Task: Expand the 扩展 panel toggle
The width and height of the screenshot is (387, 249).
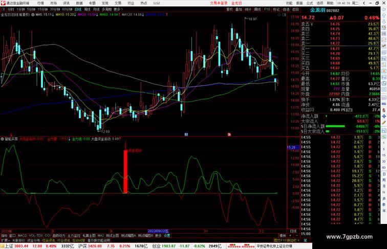Action: click(5, 240)
